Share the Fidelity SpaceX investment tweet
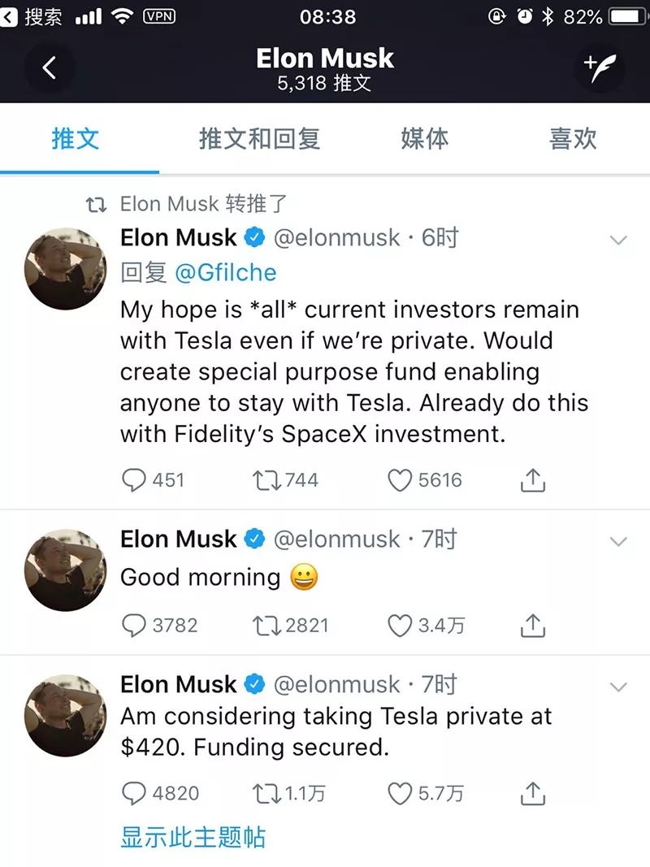This screenshot has width=650, height=867. pyautogui.click(x=531, y=480)
